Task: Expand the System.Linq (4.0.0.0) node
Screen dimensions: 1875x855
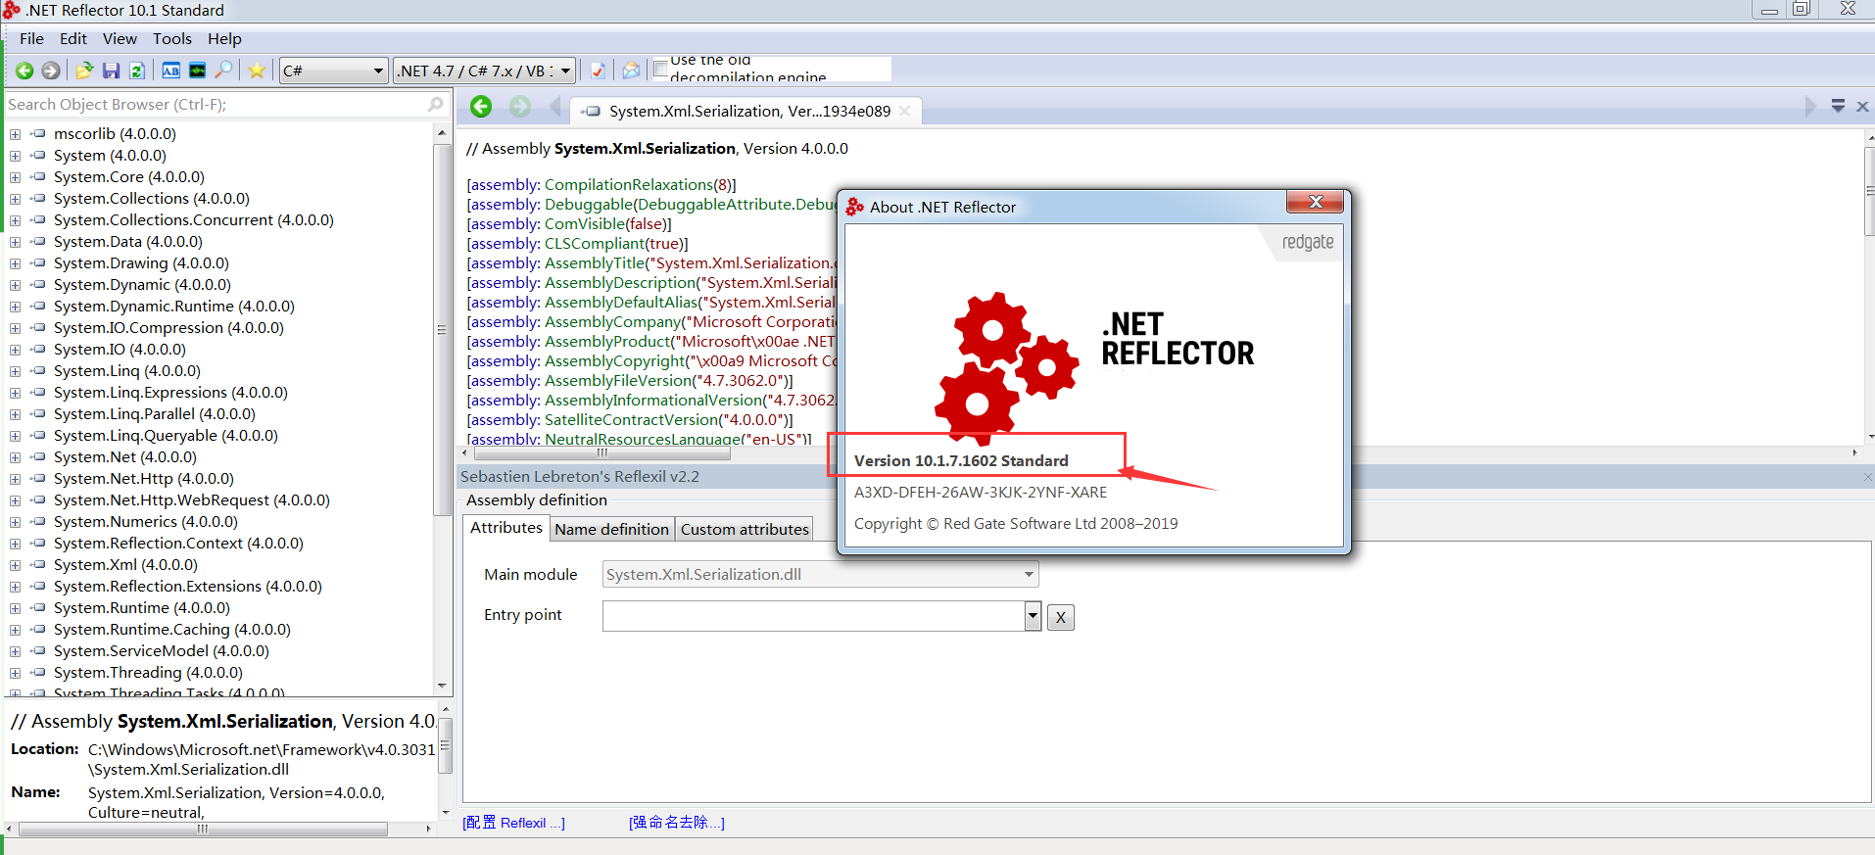Action: 15,371
